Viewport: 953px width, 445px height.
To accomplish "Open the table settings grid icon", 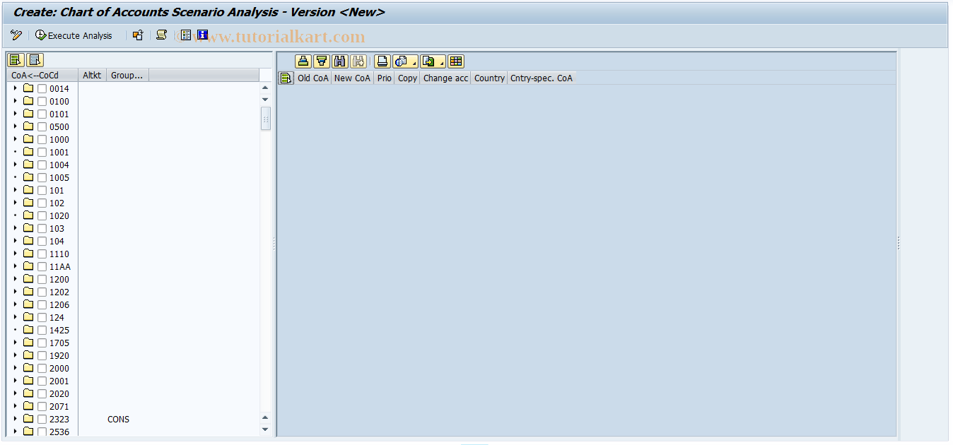I will click(x=455, y=61).
